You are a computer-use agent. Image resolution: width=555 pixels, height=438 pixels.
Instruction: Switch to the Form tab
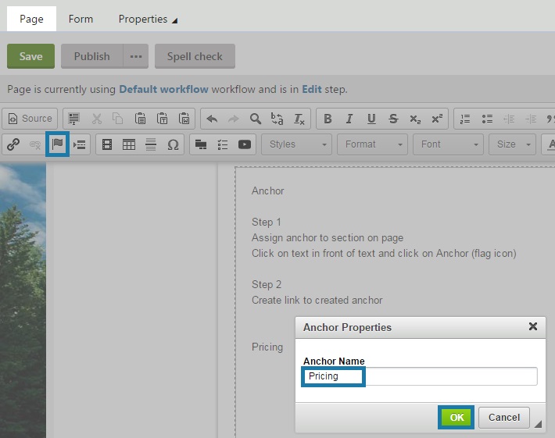81,19
